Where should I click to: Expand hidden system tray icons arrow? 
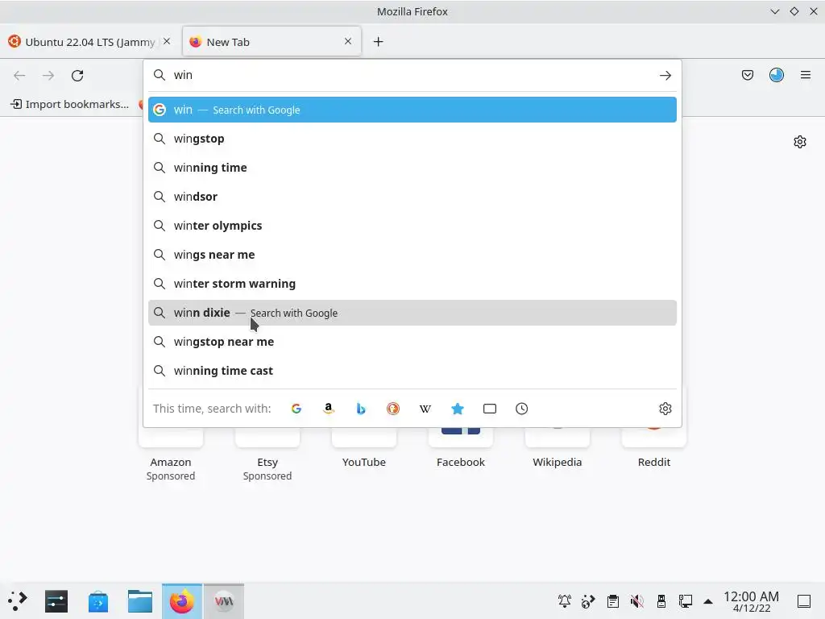(708, 601)
